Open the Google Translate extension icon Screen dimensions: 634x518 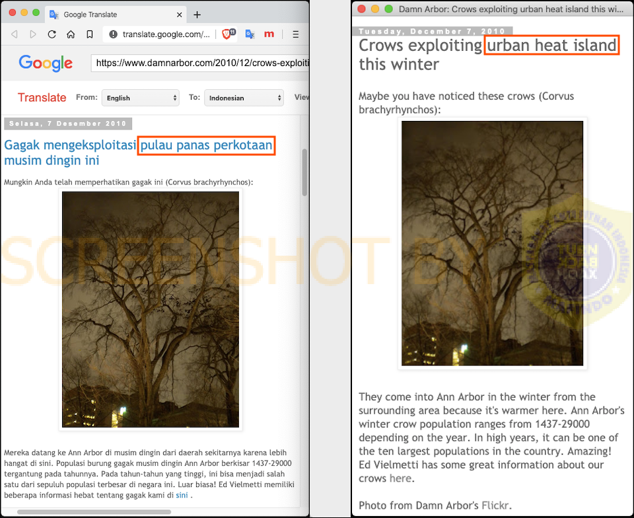[x=250, y=34]
